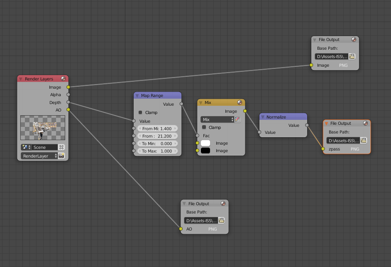Toggle preview sphere on Mix node header
Screen dimensions: 391x267
pyautogui.click(x=239, y=102)
